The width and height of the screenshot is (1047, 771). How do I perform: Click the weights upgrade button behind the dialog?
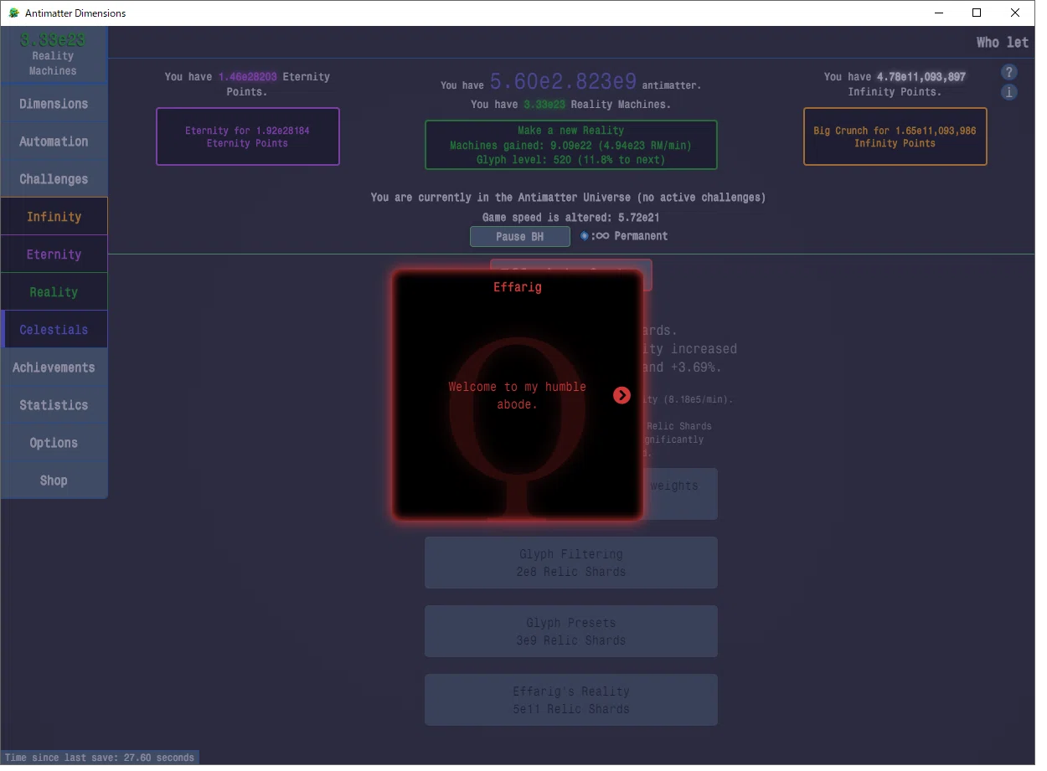coord(679,494)
